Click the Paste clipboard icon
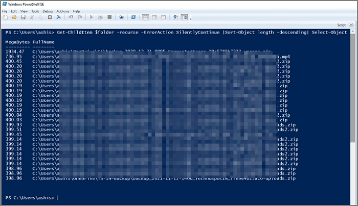This screenshot has width=358, height=206. 50,17
